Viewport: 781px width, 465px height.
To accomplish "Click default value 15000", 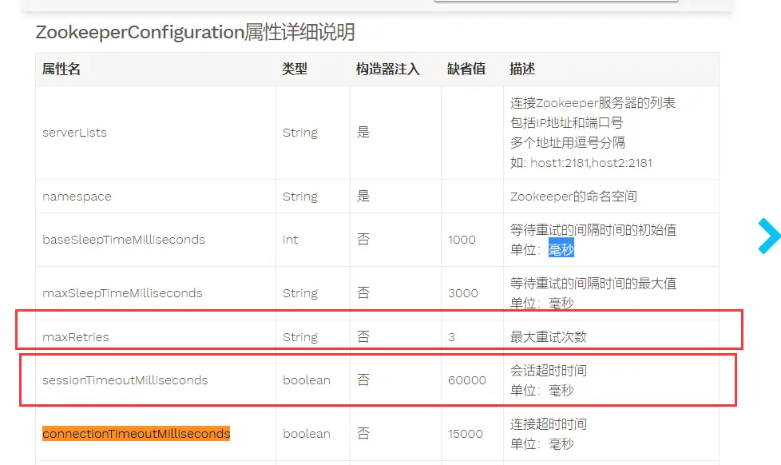I will tap(466, 434).
